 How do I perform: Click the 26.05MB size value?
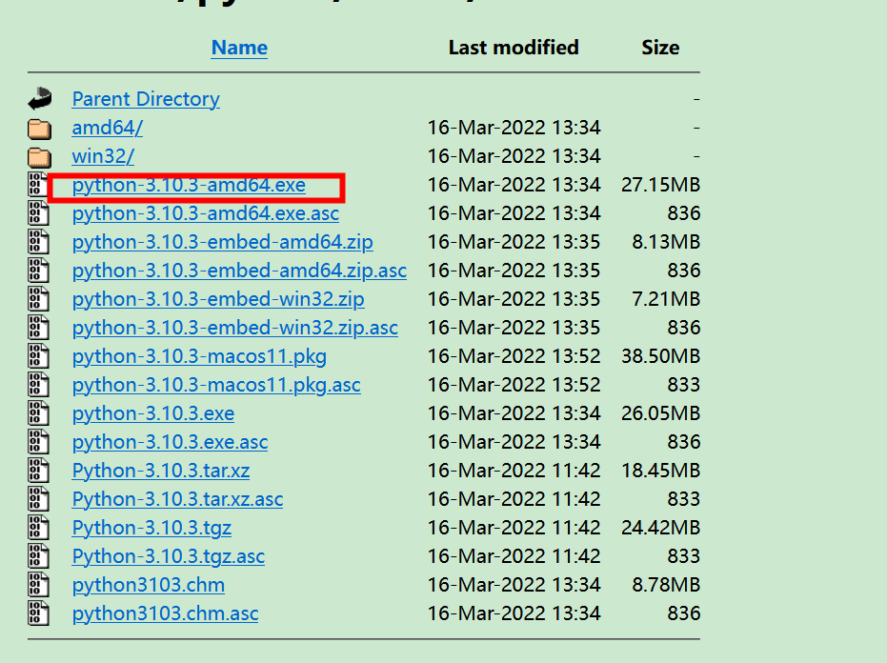tap(661, 413)
